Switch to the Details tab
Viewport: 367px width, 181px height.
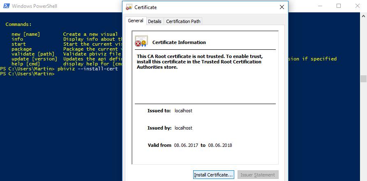[155, 21]
